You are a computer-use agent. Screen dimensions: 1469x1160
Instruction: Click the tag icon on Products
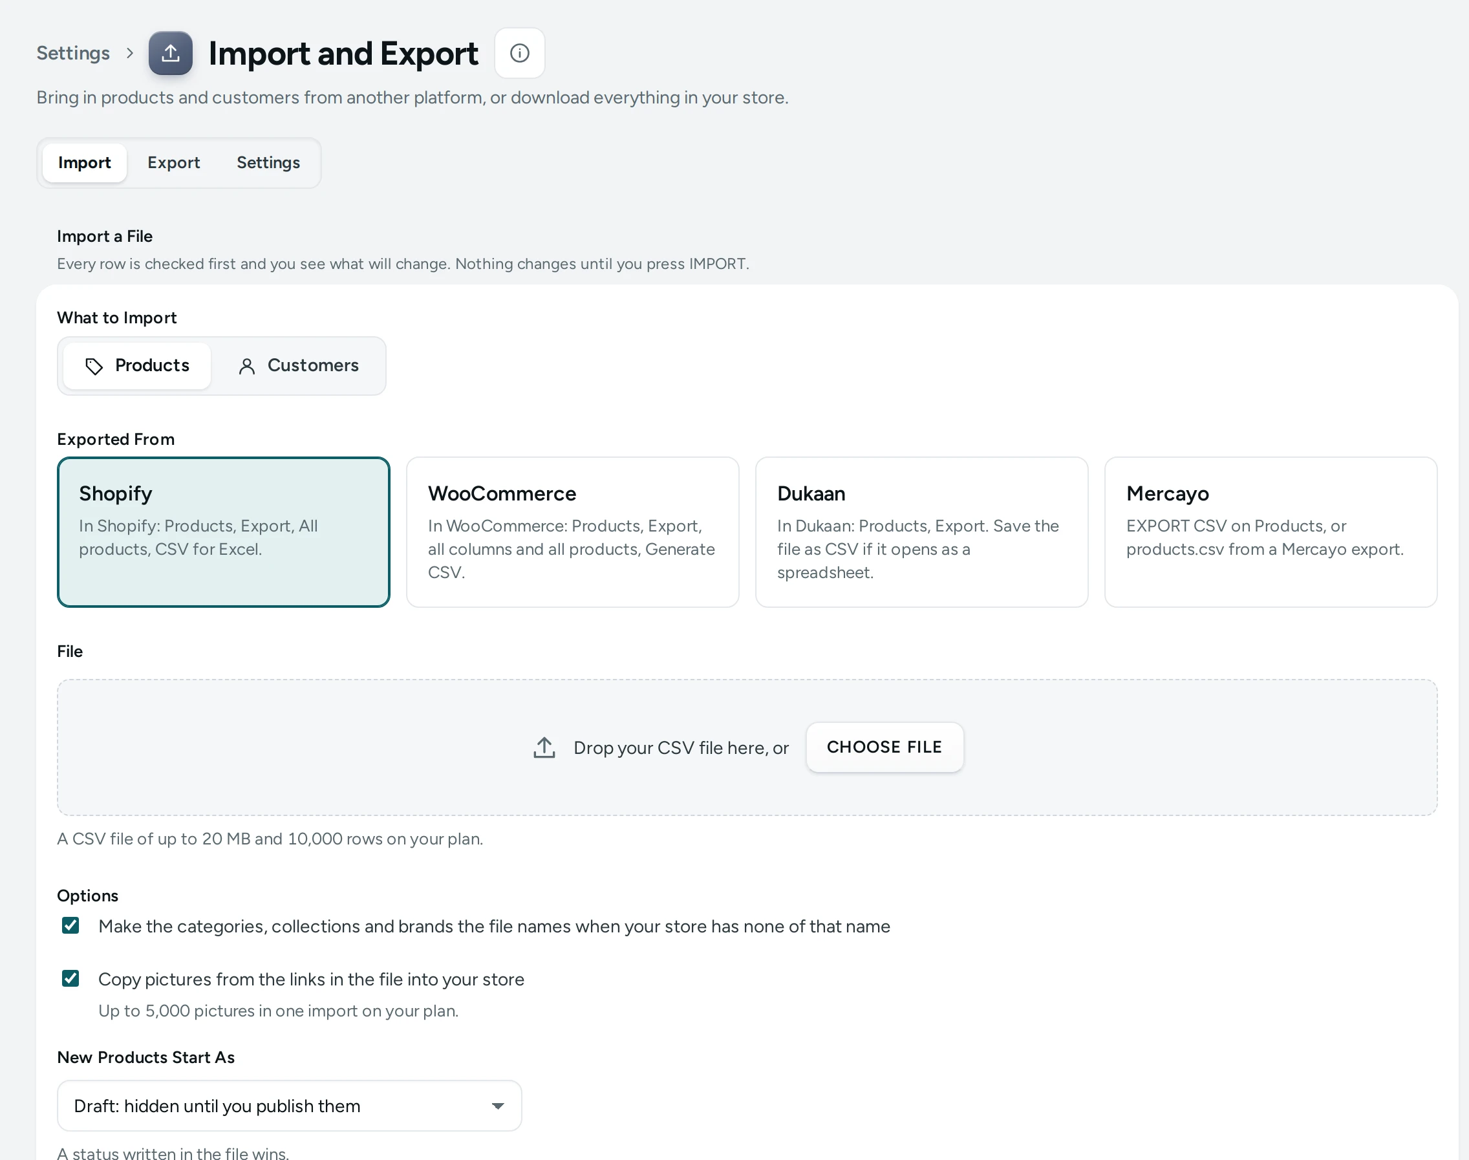[x=94, y=366]
